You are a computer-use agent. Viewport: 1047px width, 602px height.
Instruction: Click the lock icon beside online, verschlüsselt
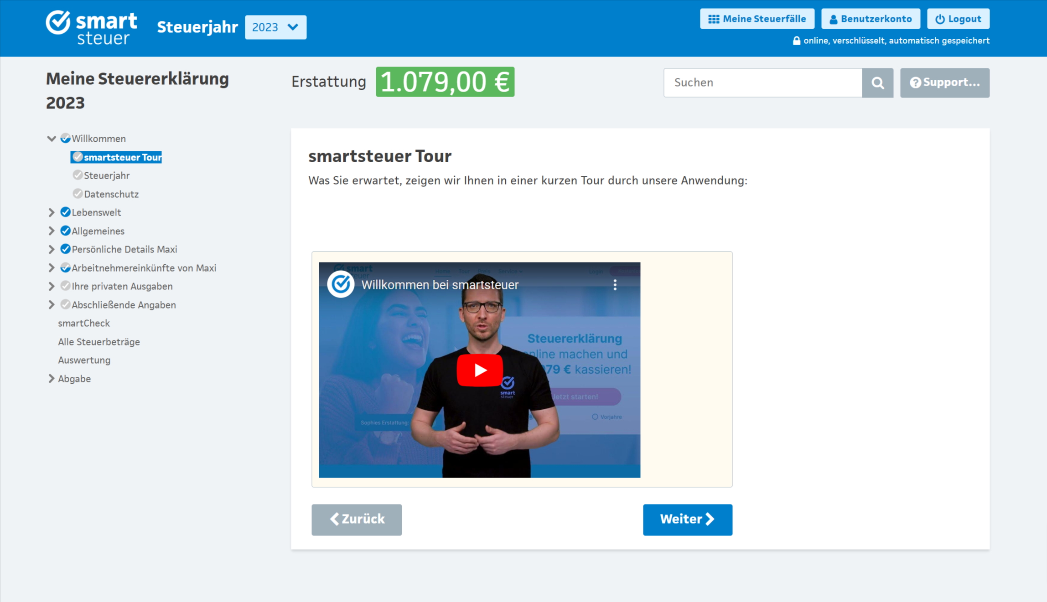pos(796,41)
